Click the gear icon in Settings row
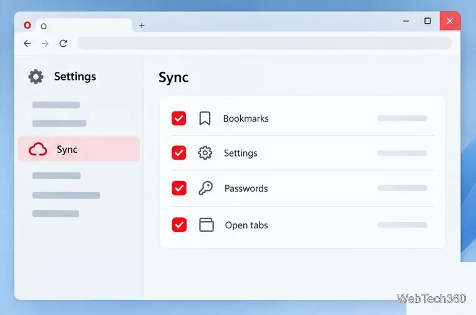This screenshot has width=476, height=315. pos(205,153)
